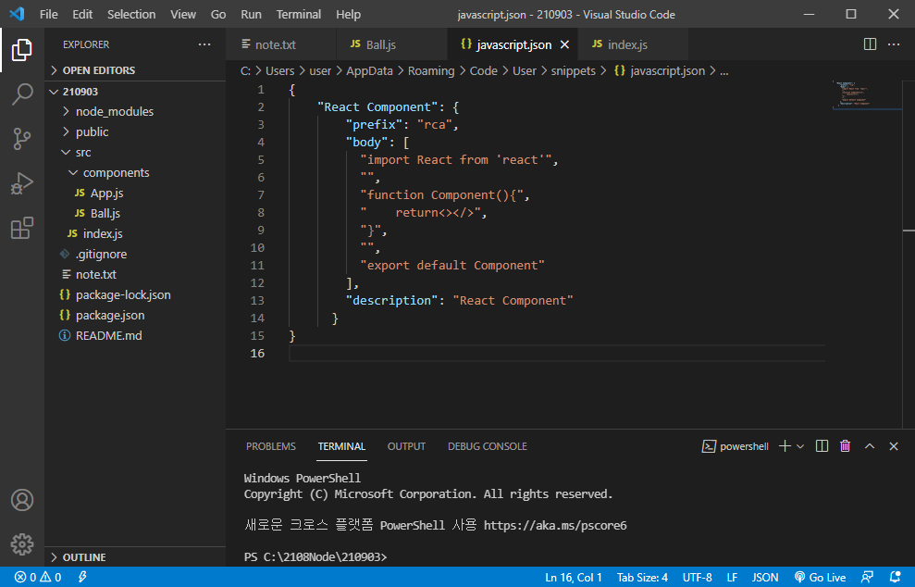Open the Source Control view
This screenshot has height=587, width=915.
(21, 139)
